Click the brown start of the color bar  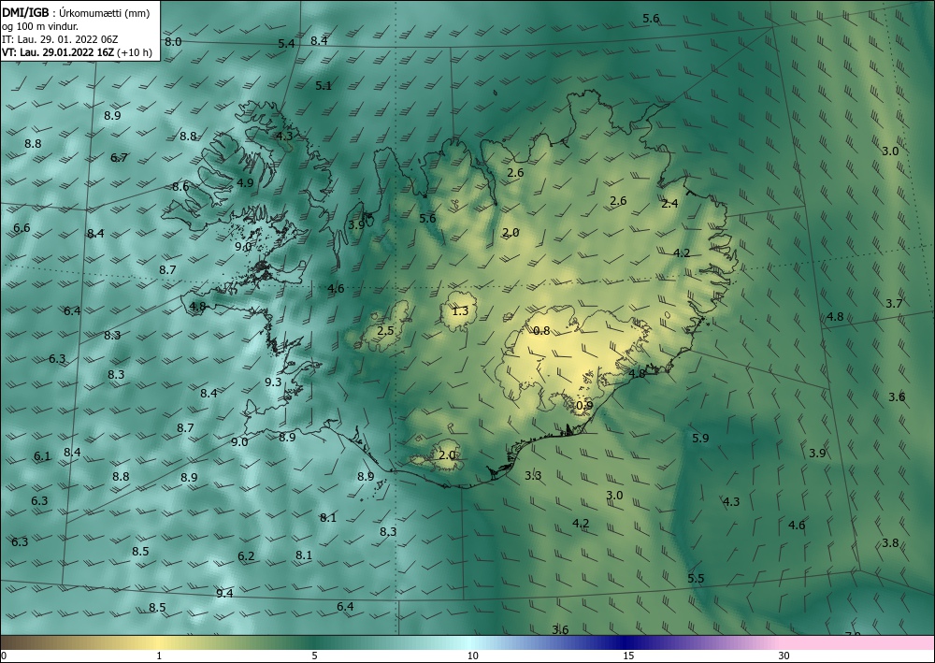click(18, 642)
